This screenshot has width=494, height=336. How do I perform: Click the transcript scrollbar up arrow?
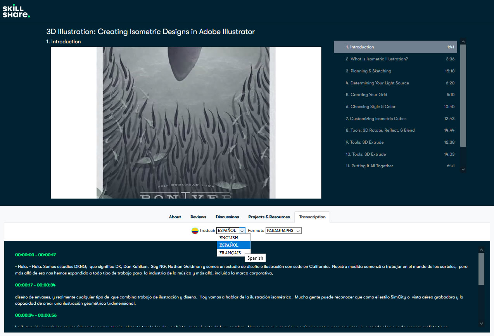coord(481,250)
